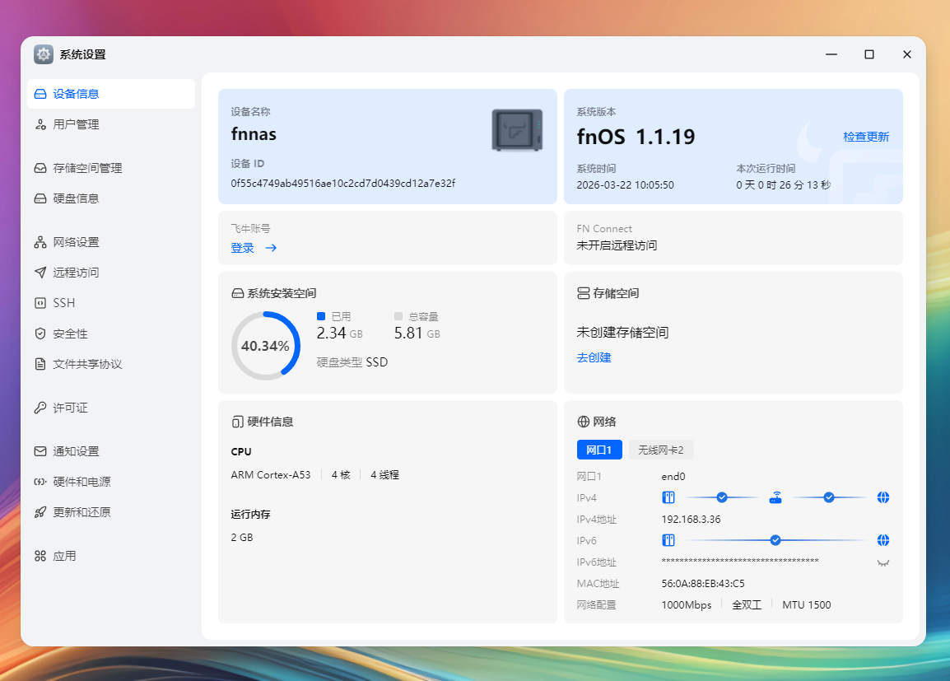The image size is (950, 681).
Task: Open 文件共享协议 settings
Action: tap(87, 364)
